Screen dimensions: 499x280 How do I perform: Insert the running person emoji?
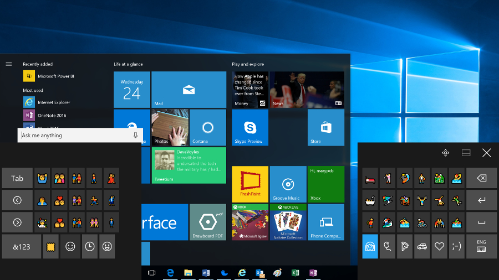point(94,200)
